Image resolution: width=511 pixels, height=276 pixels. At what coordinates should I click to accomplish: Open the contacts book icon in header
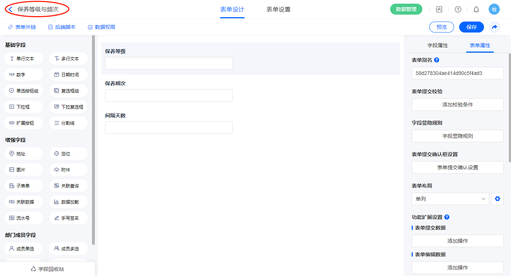click(x=439, y=10)
